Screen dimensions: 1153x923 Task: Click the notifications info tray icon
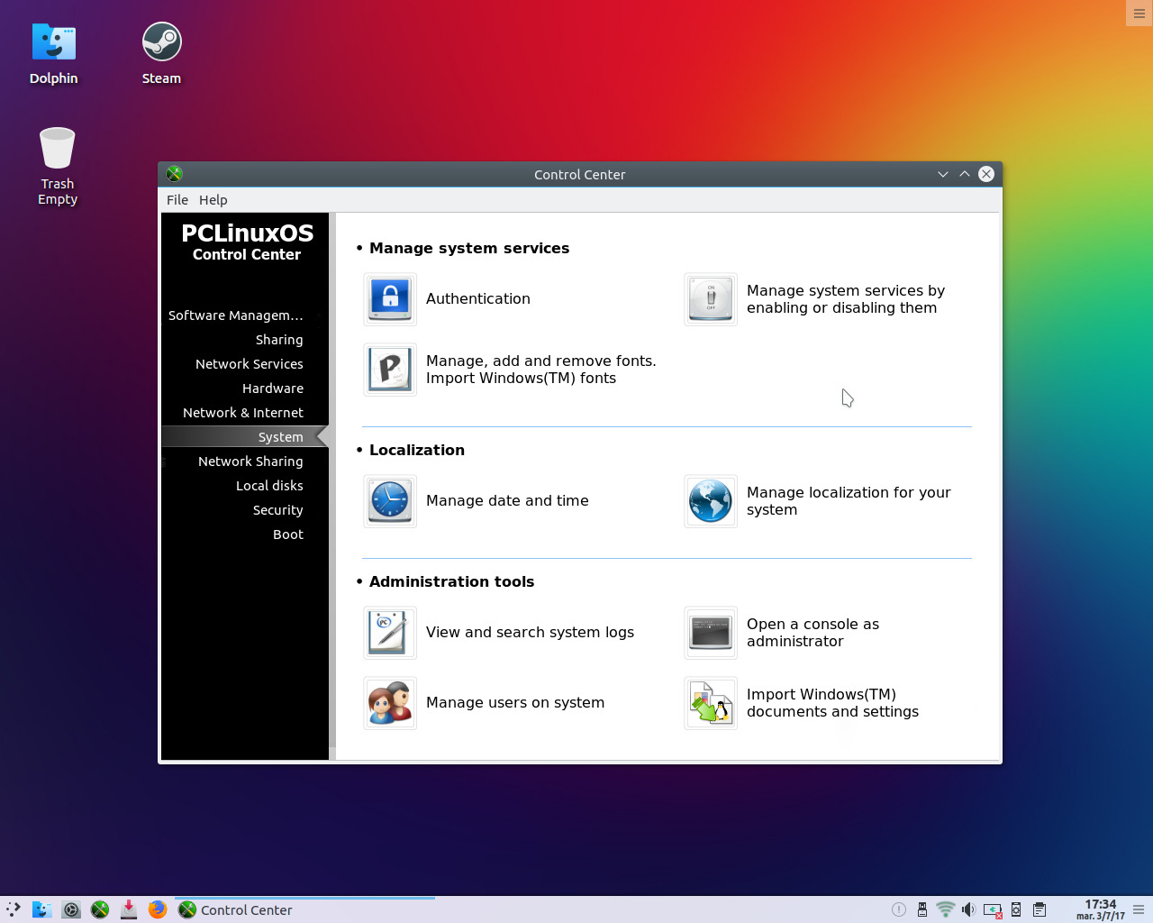(898, 909)
